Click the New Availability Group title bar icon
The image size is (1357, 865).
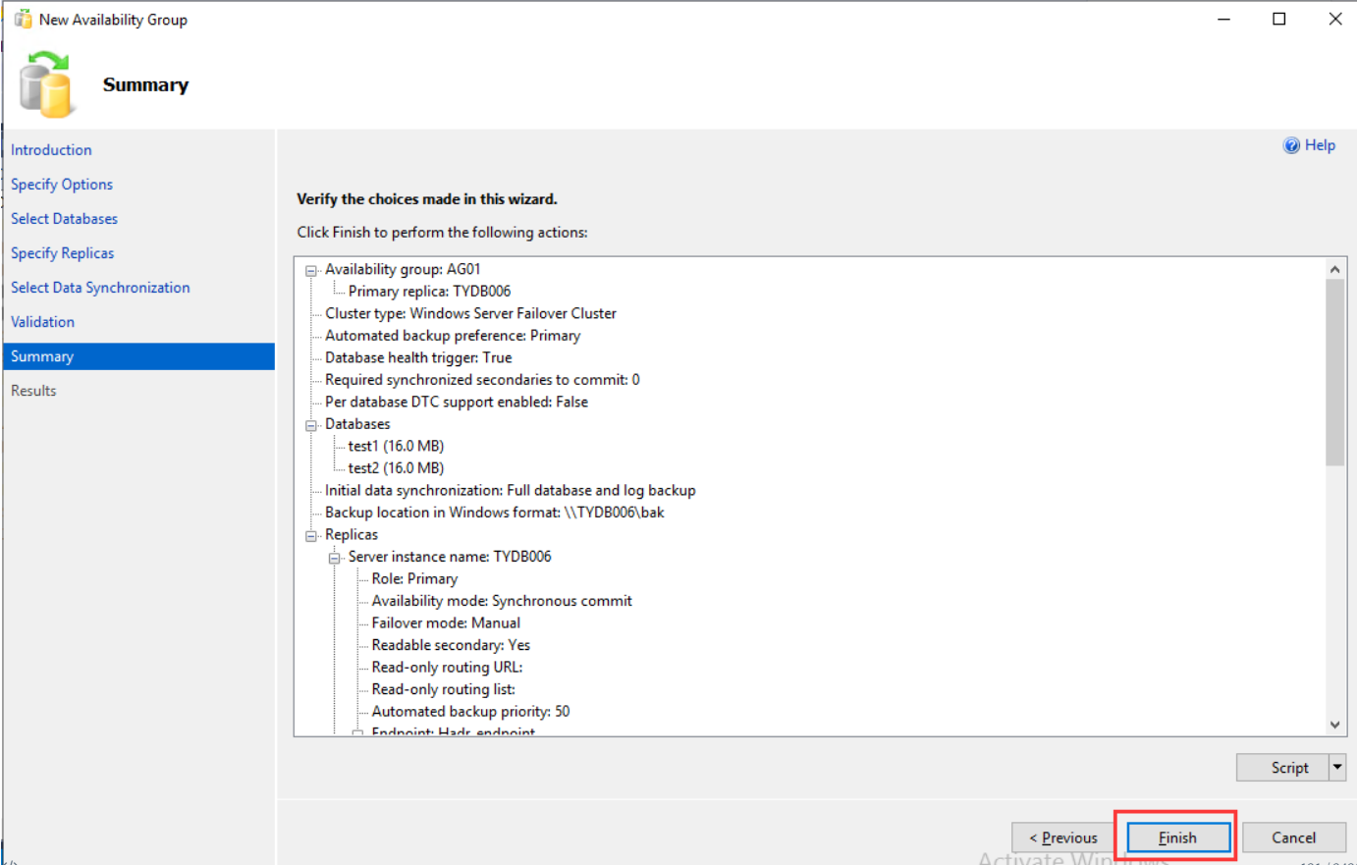[x=23, y=19]
